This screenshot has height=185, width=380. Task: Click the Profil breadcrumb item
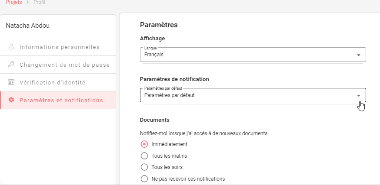(39, 3)
